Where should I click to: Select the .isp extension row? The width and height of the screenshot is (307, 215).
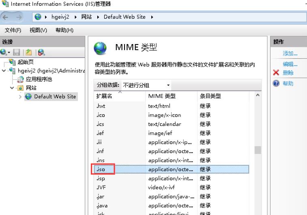point(171,178)
